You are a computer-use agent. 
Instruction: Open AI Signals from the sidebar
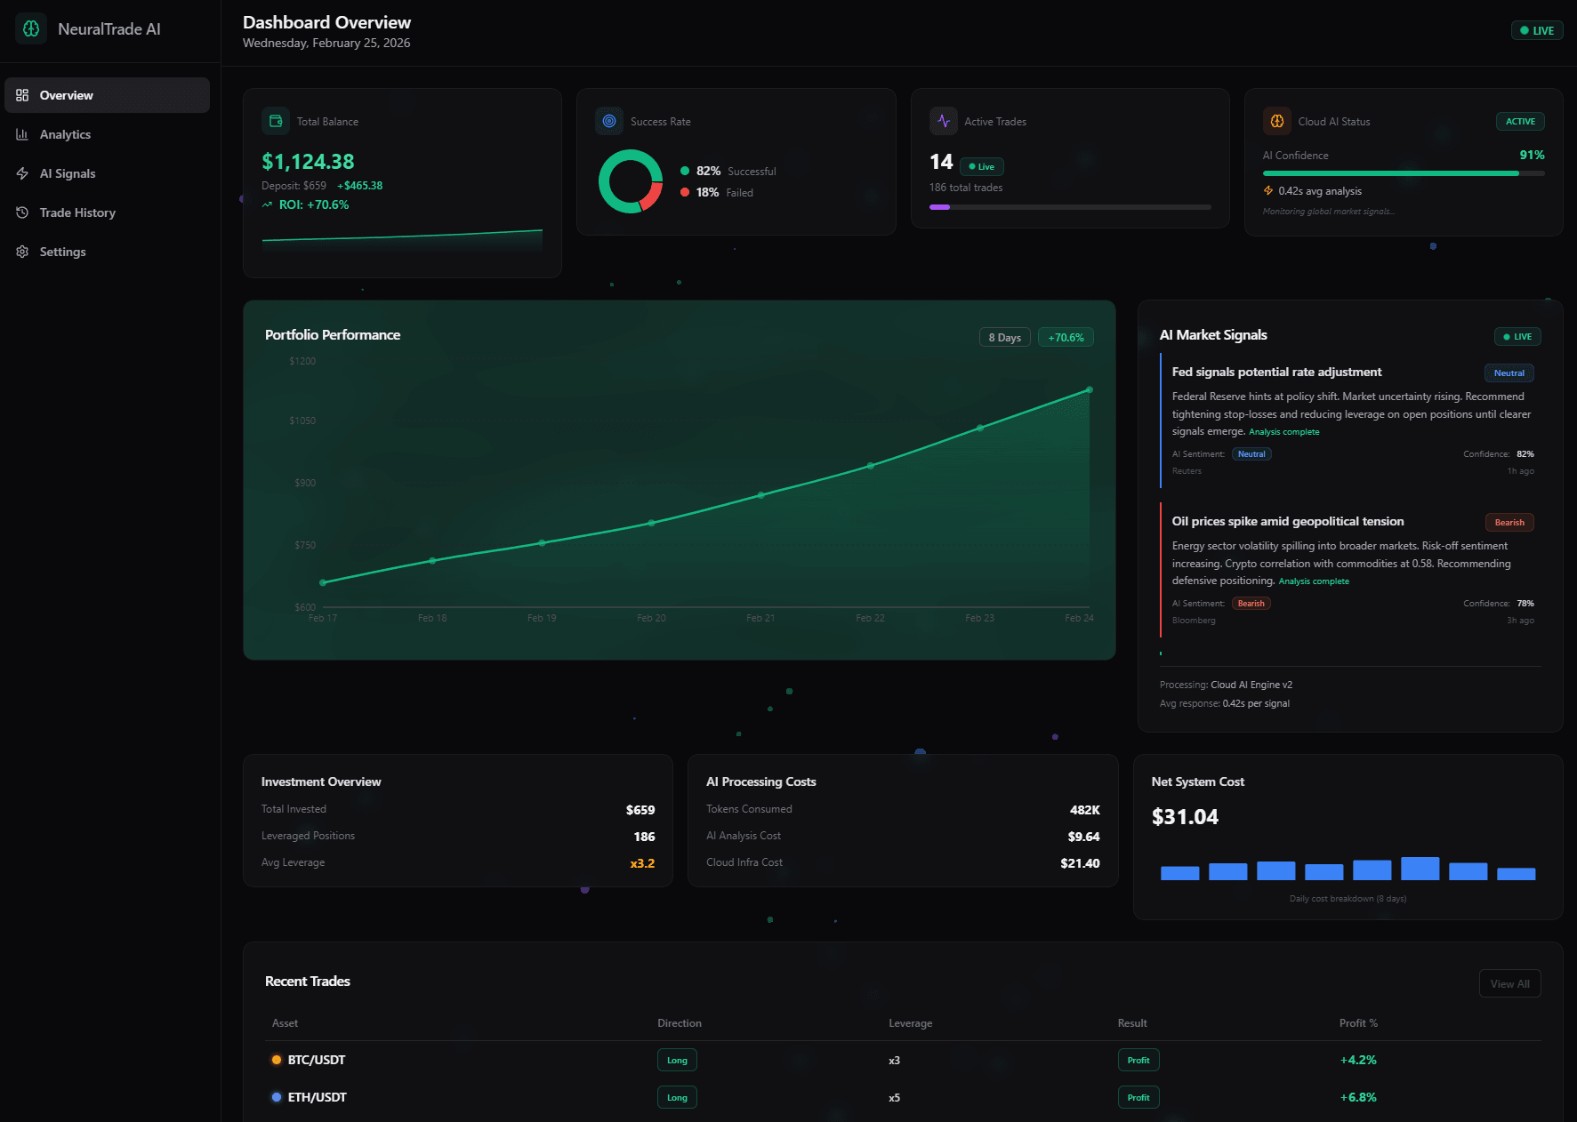(x=22, y=173)
